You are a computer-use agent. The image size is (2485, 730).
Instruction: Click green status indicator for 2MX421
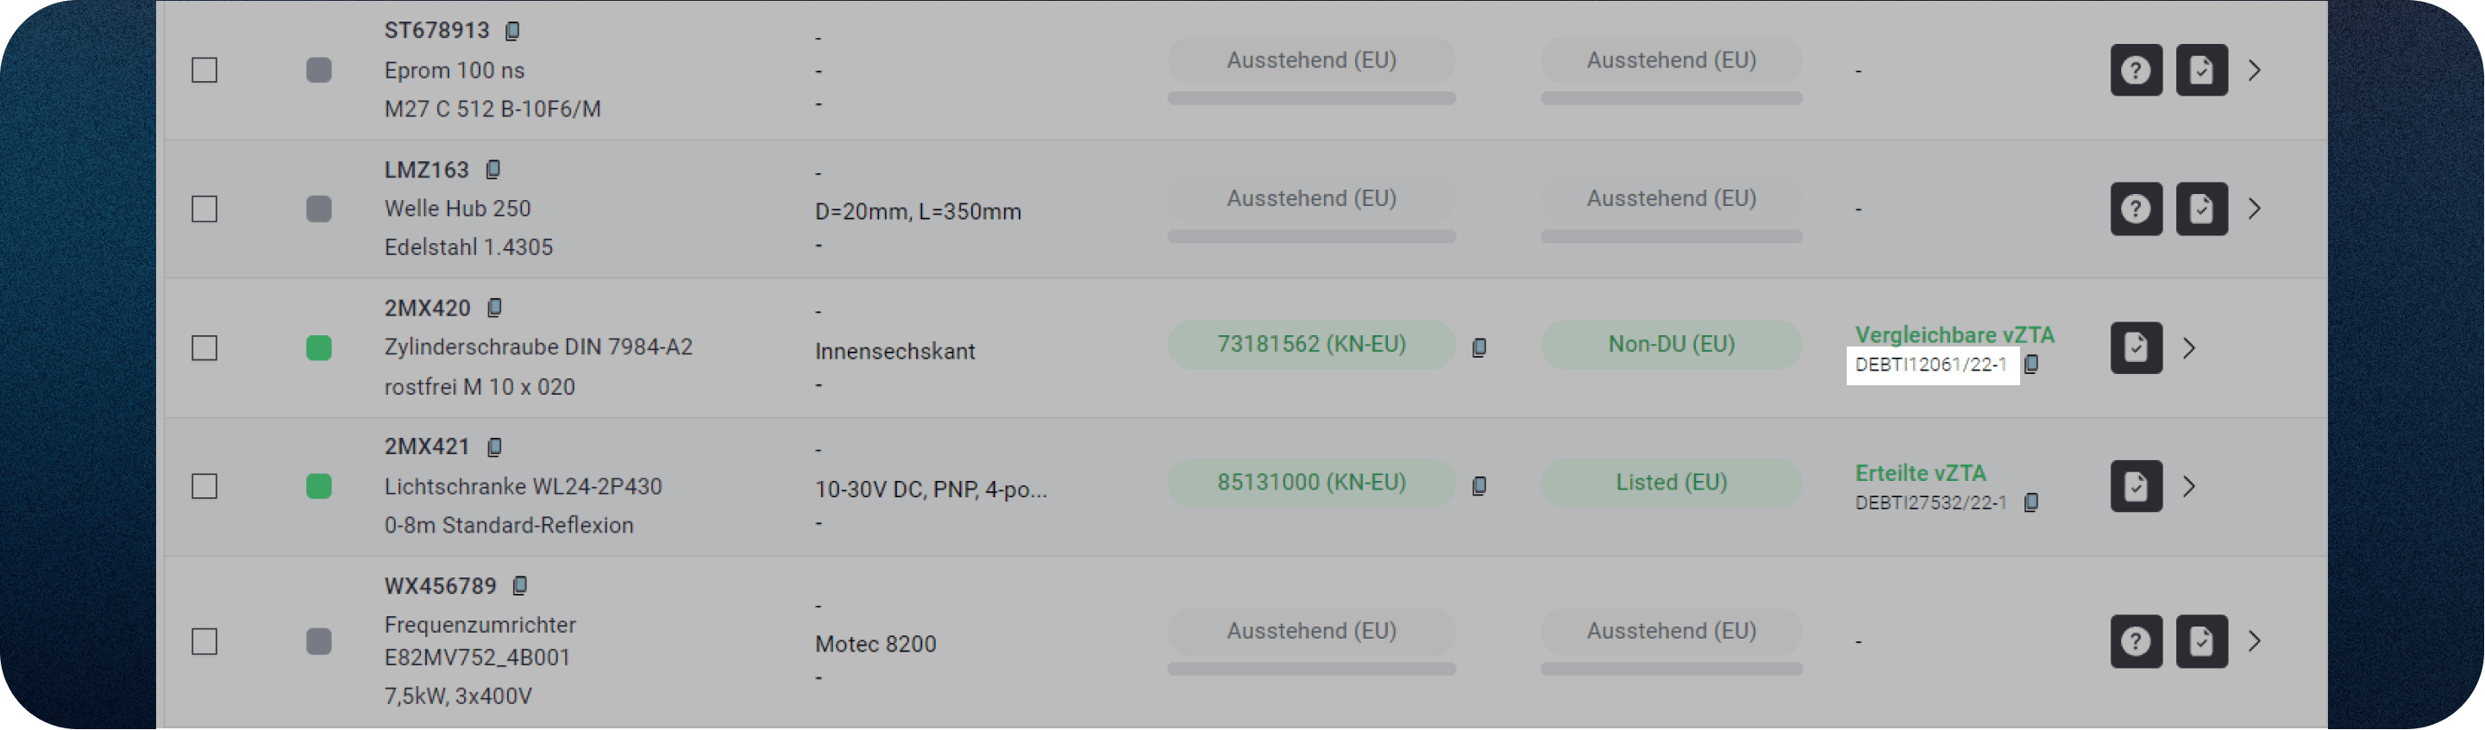click(x=319, y=486)
